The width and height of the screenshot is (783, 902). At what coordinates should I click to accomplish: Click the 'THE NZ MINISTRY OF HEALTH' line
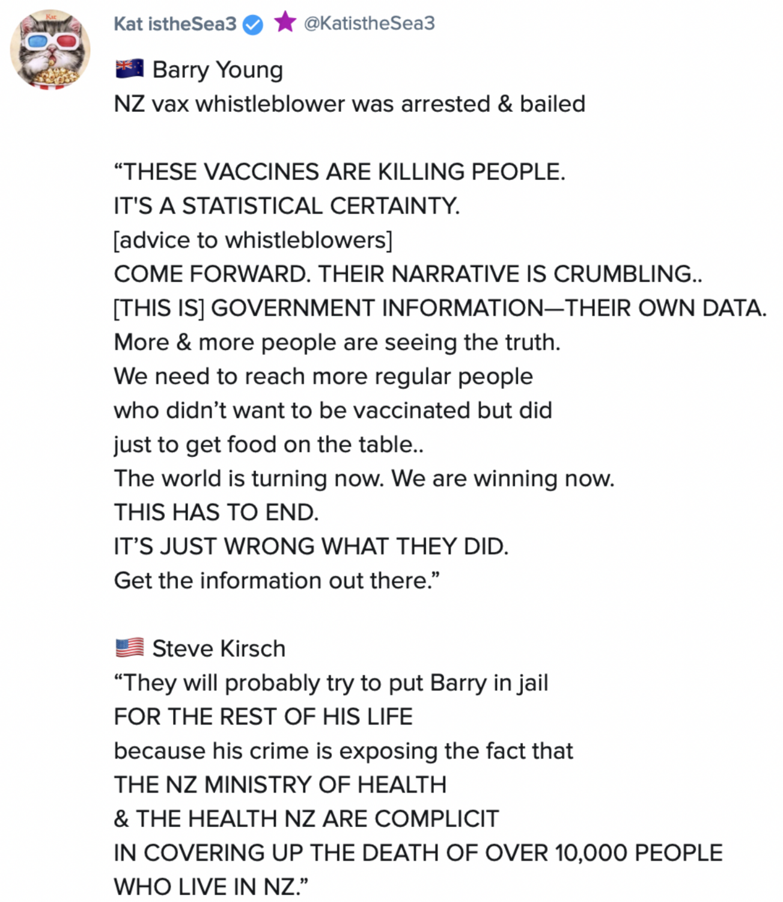pyautogui.click(x=280, y=785)
